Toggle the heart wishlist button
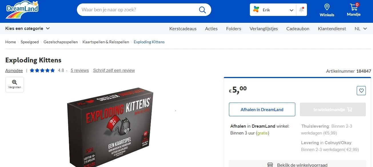The image size is (373, 167). pyautogui.click(x=361, y=91)
